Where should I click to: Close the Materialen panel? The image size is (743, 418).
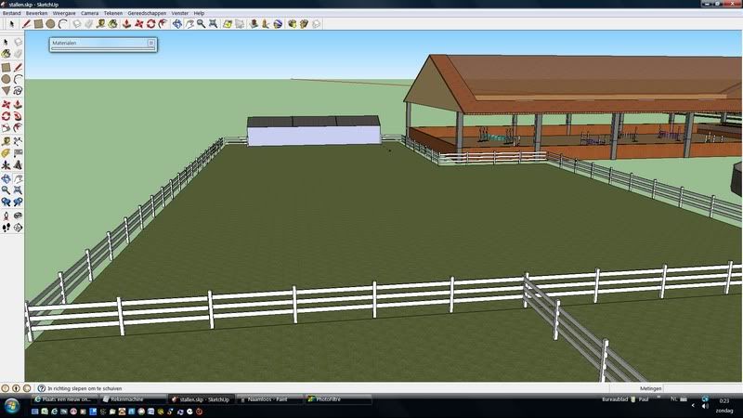coord(151,43)
